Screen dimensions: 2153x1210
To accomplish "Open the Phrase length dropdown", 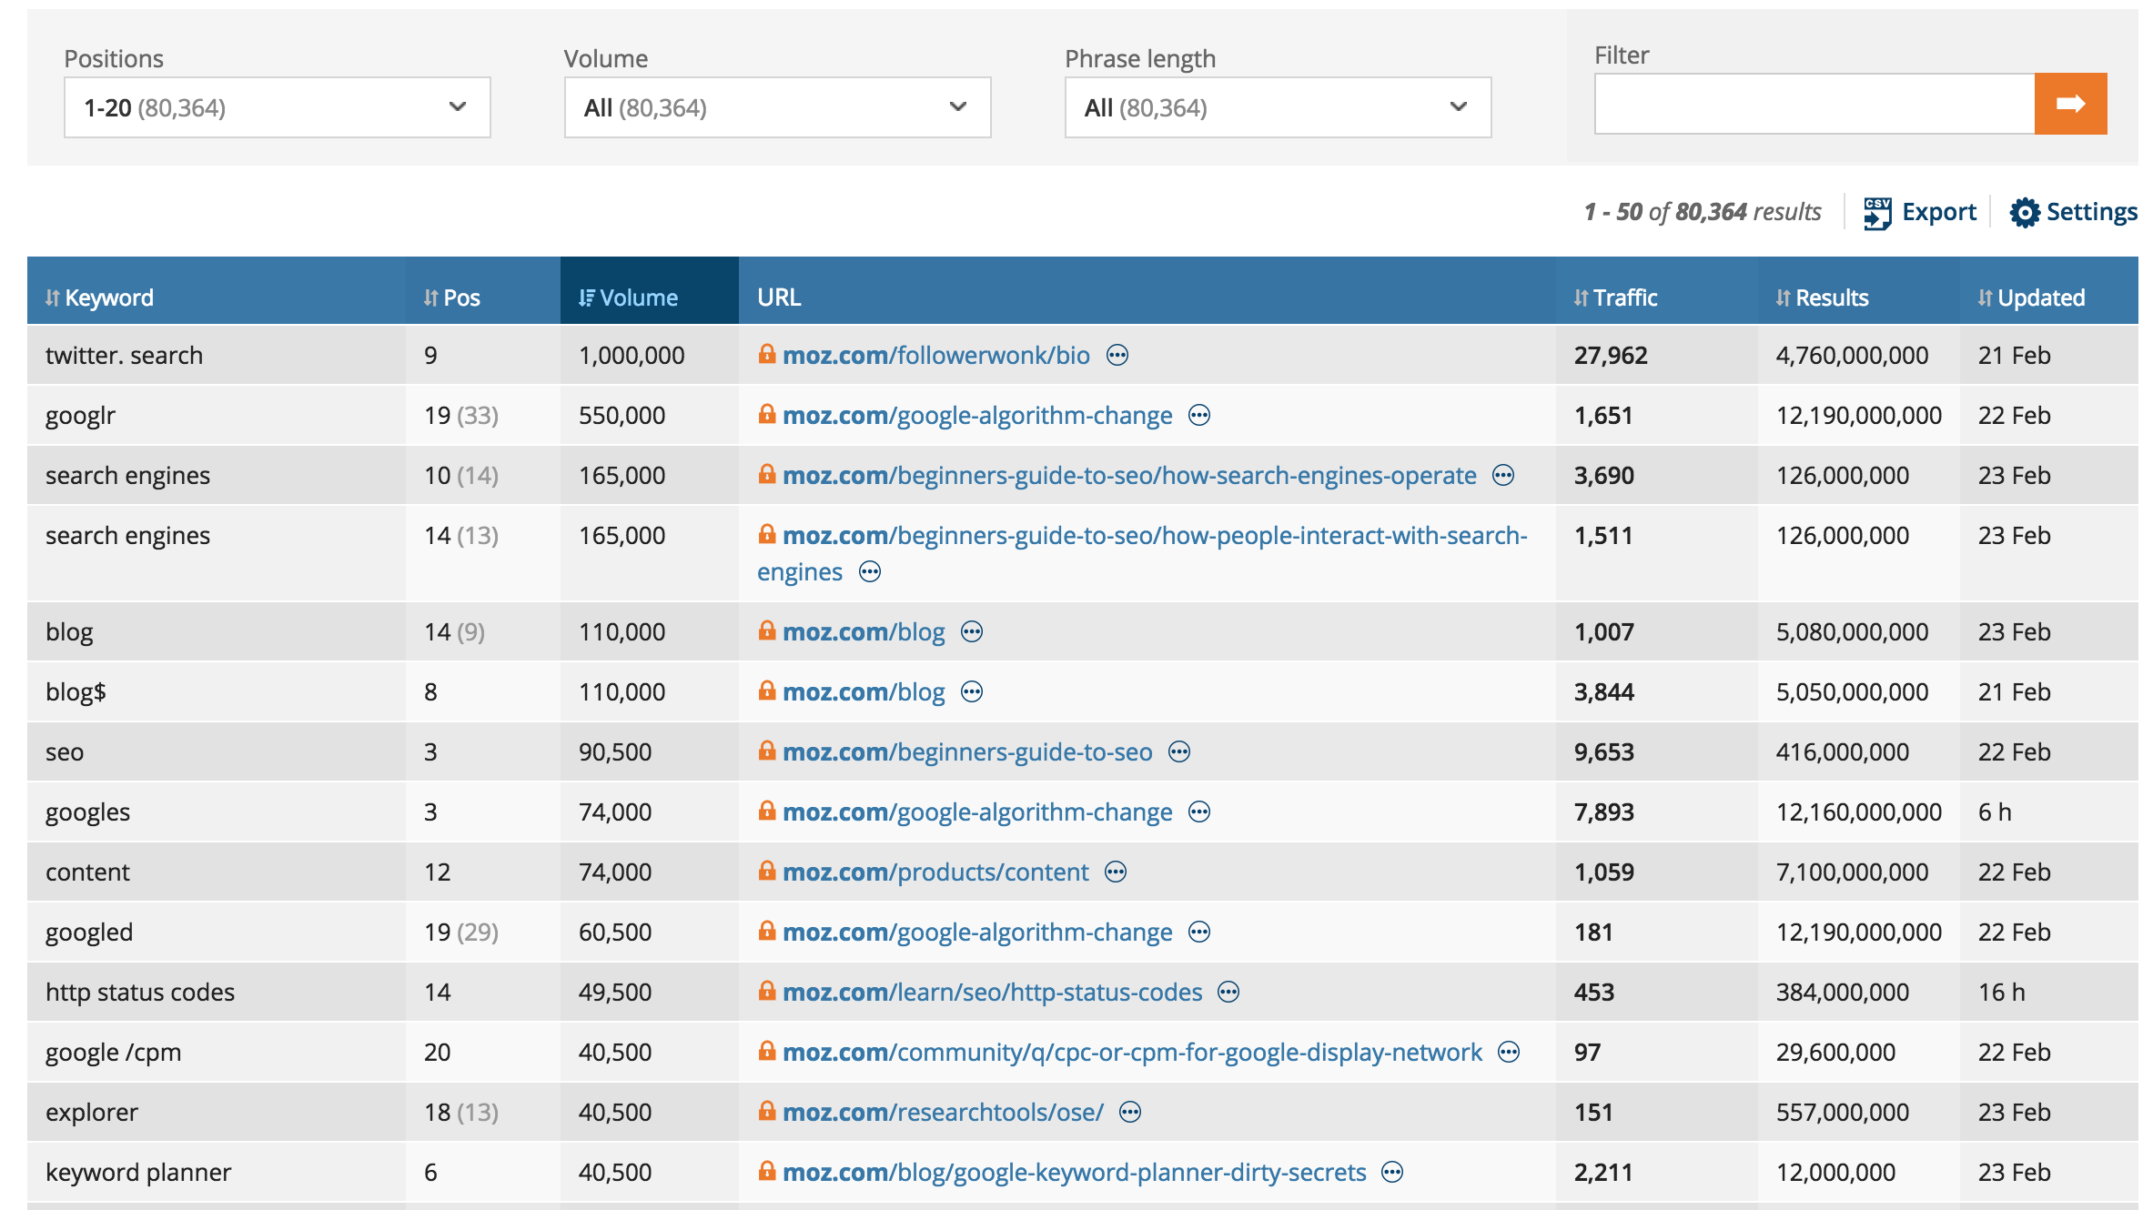I will [x=1279, y=107].
